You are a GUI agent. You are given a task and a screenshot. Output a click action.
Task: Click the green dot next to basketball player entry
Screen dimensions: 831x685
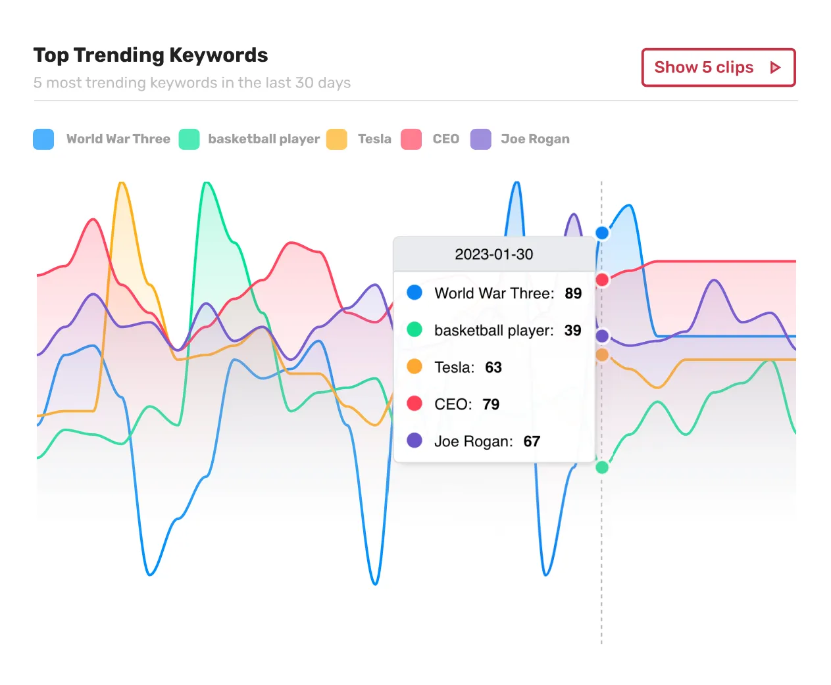415,330
